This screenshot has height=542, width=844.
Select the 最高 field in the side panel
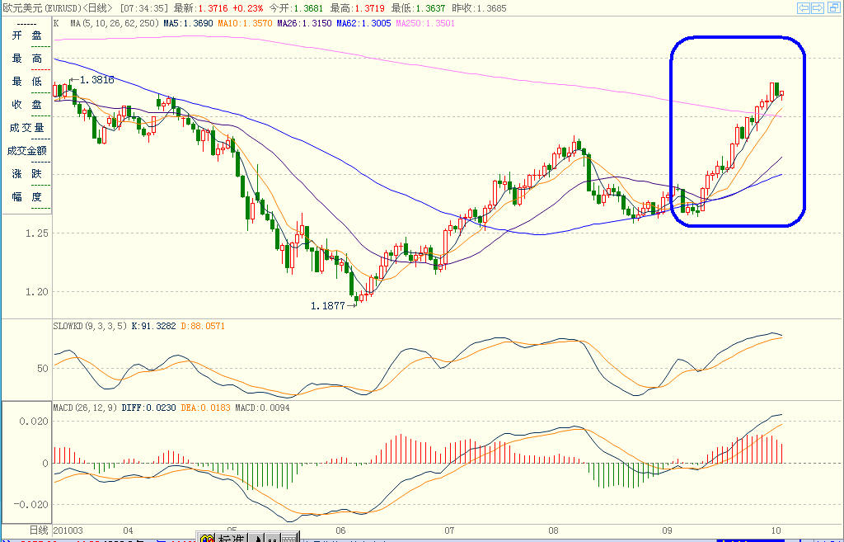coord(27,59)
